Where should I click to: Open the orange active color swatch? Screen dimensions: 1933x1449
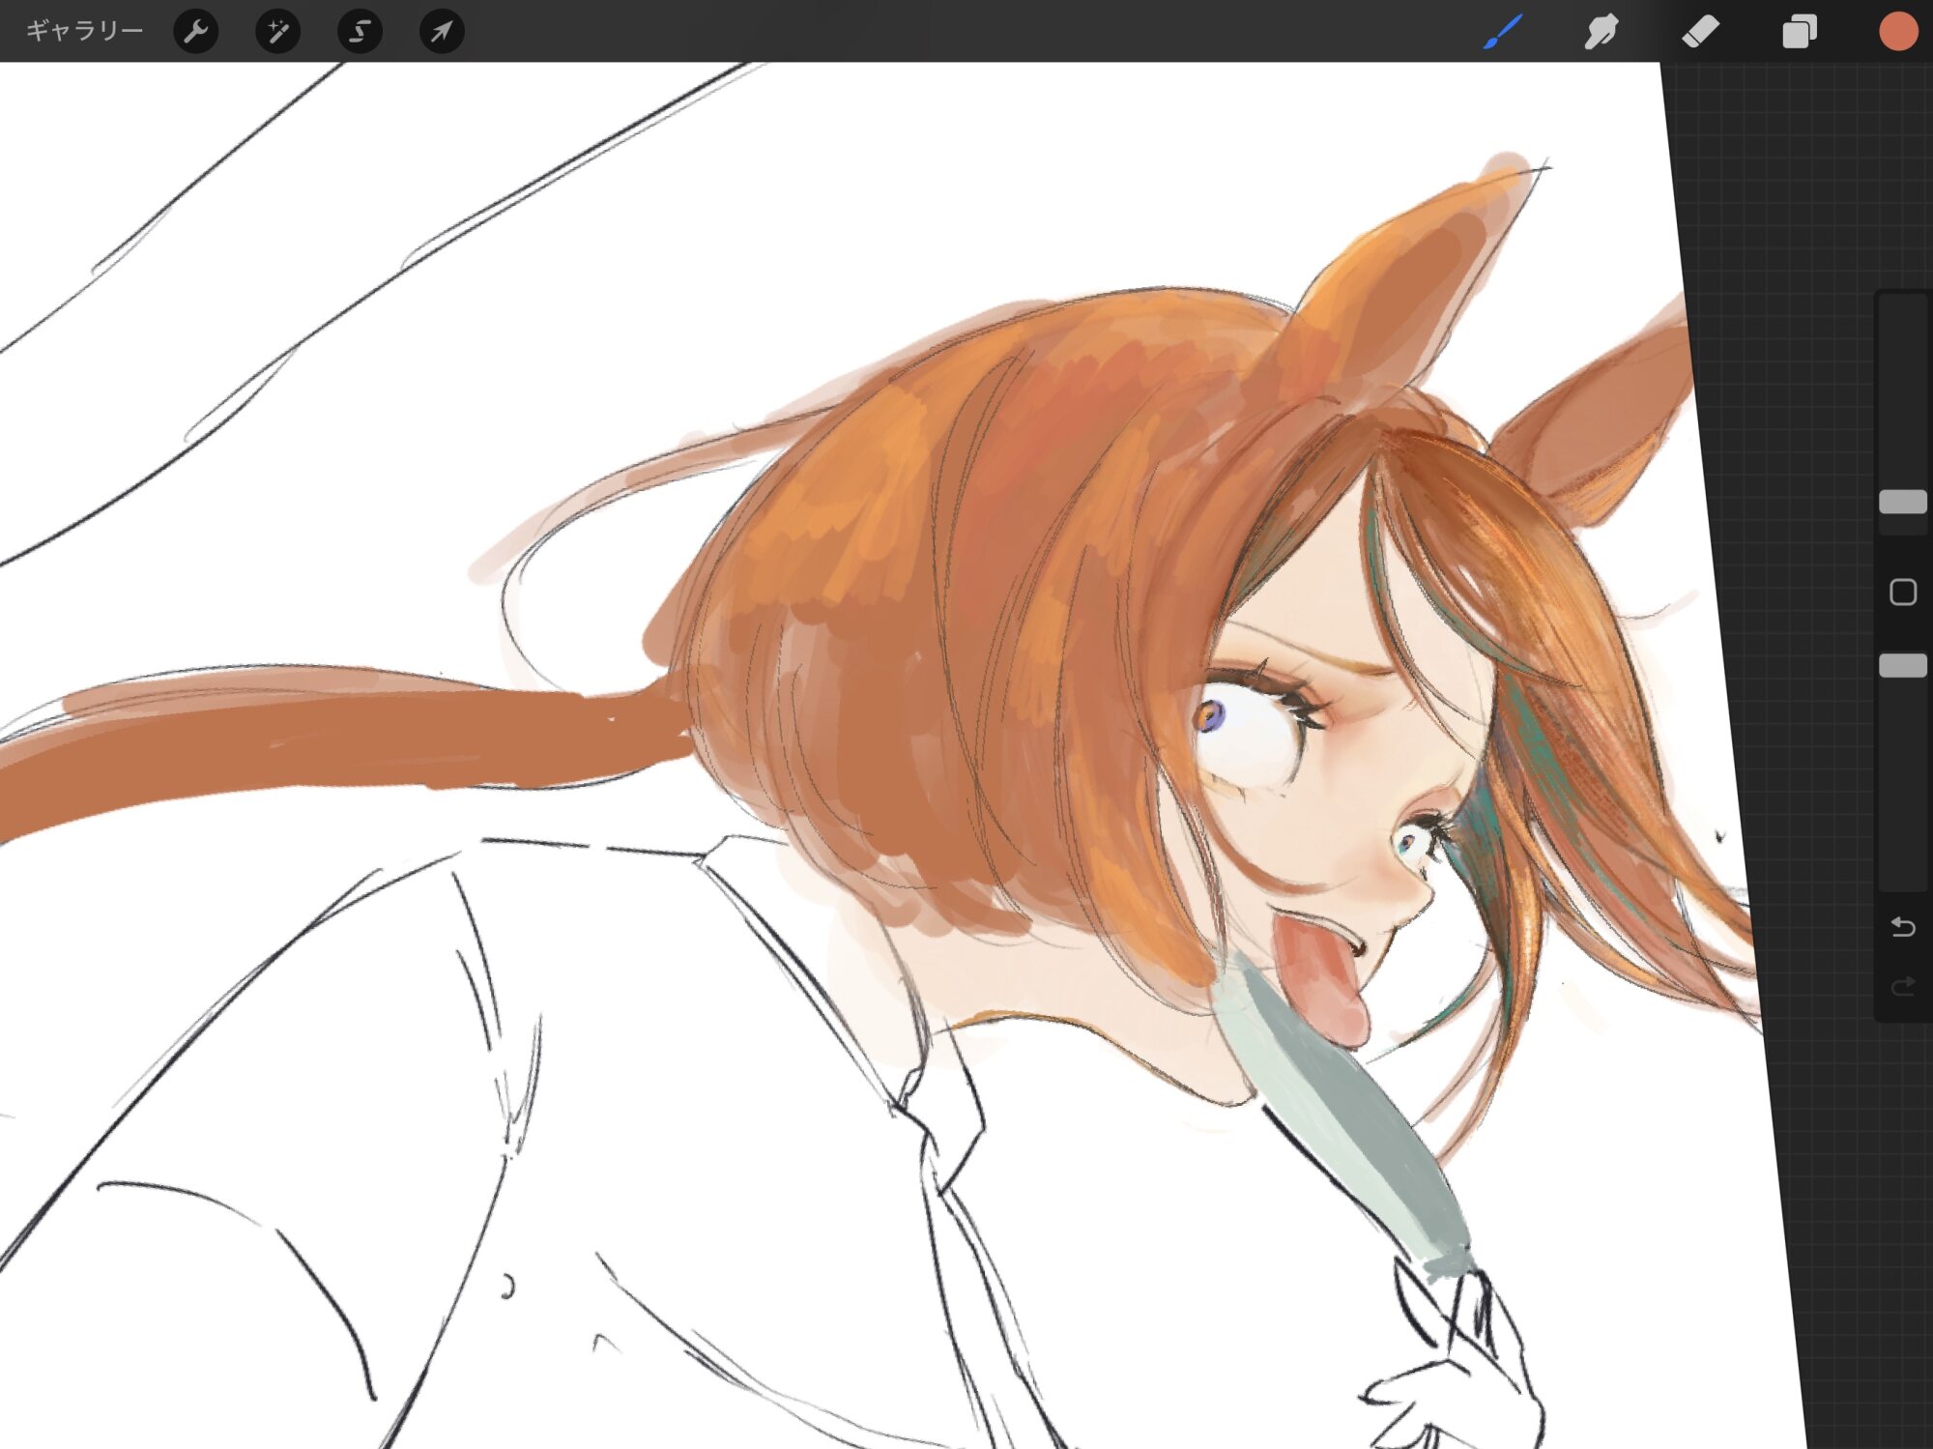pyautogui.click(x=1897, y=32)
